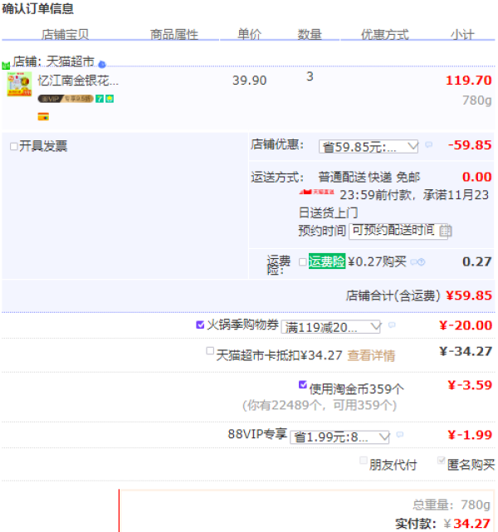The height and width of the screenshot is (532, 498).
Task: Click the 店铺宝贝 column header
Action: point(65,35)
